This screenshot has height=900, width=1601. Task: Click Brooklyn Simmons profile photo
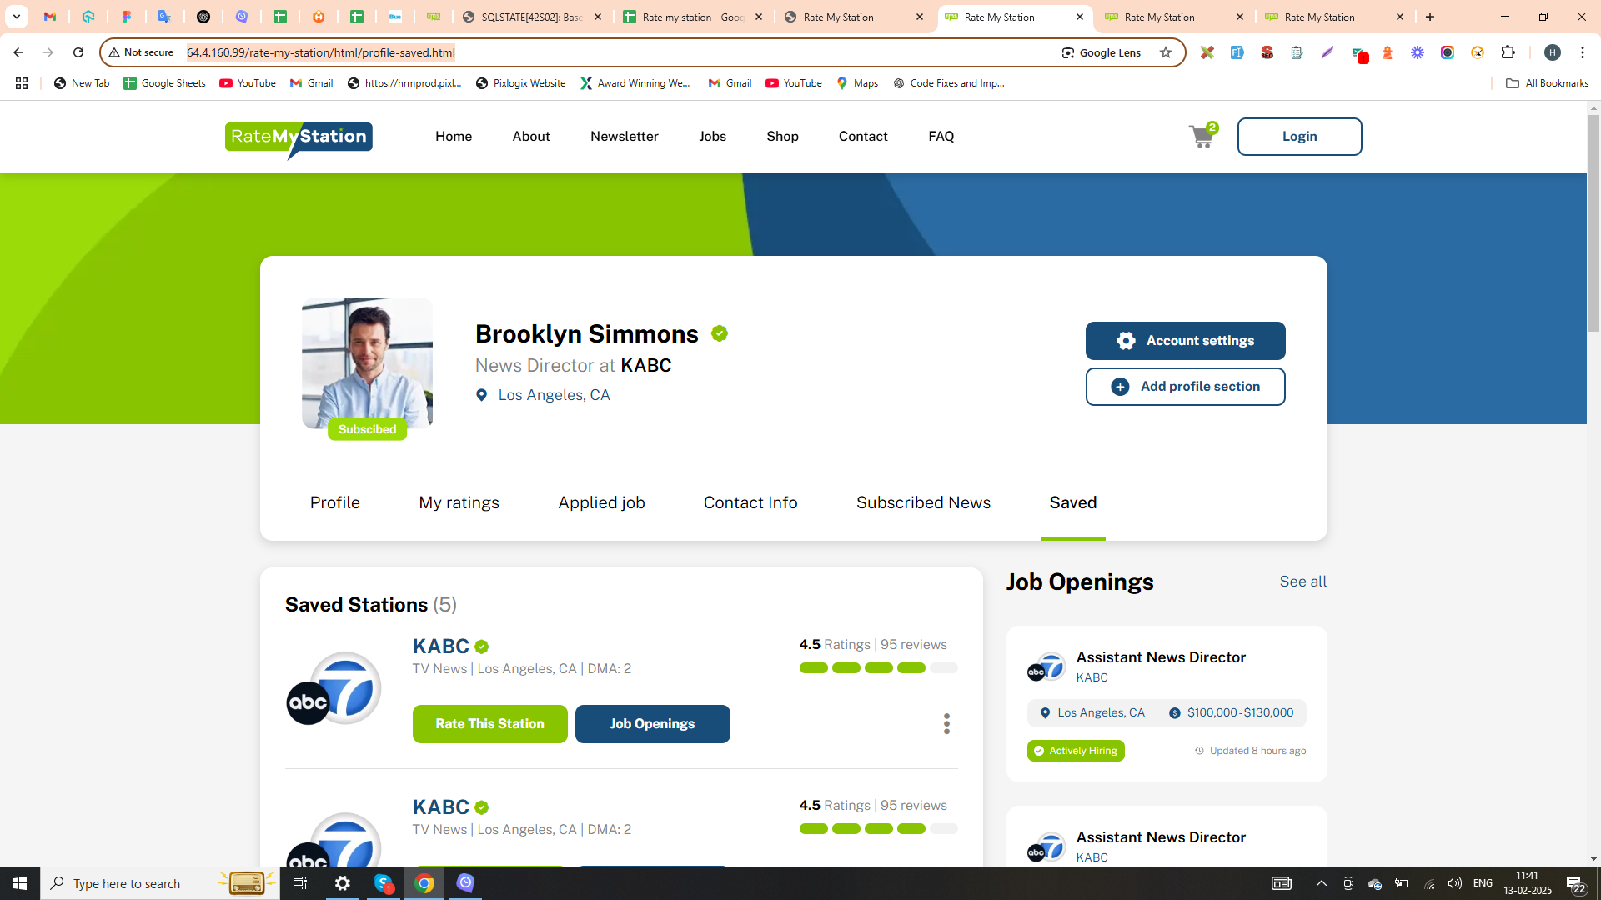(x=367, y=363)
